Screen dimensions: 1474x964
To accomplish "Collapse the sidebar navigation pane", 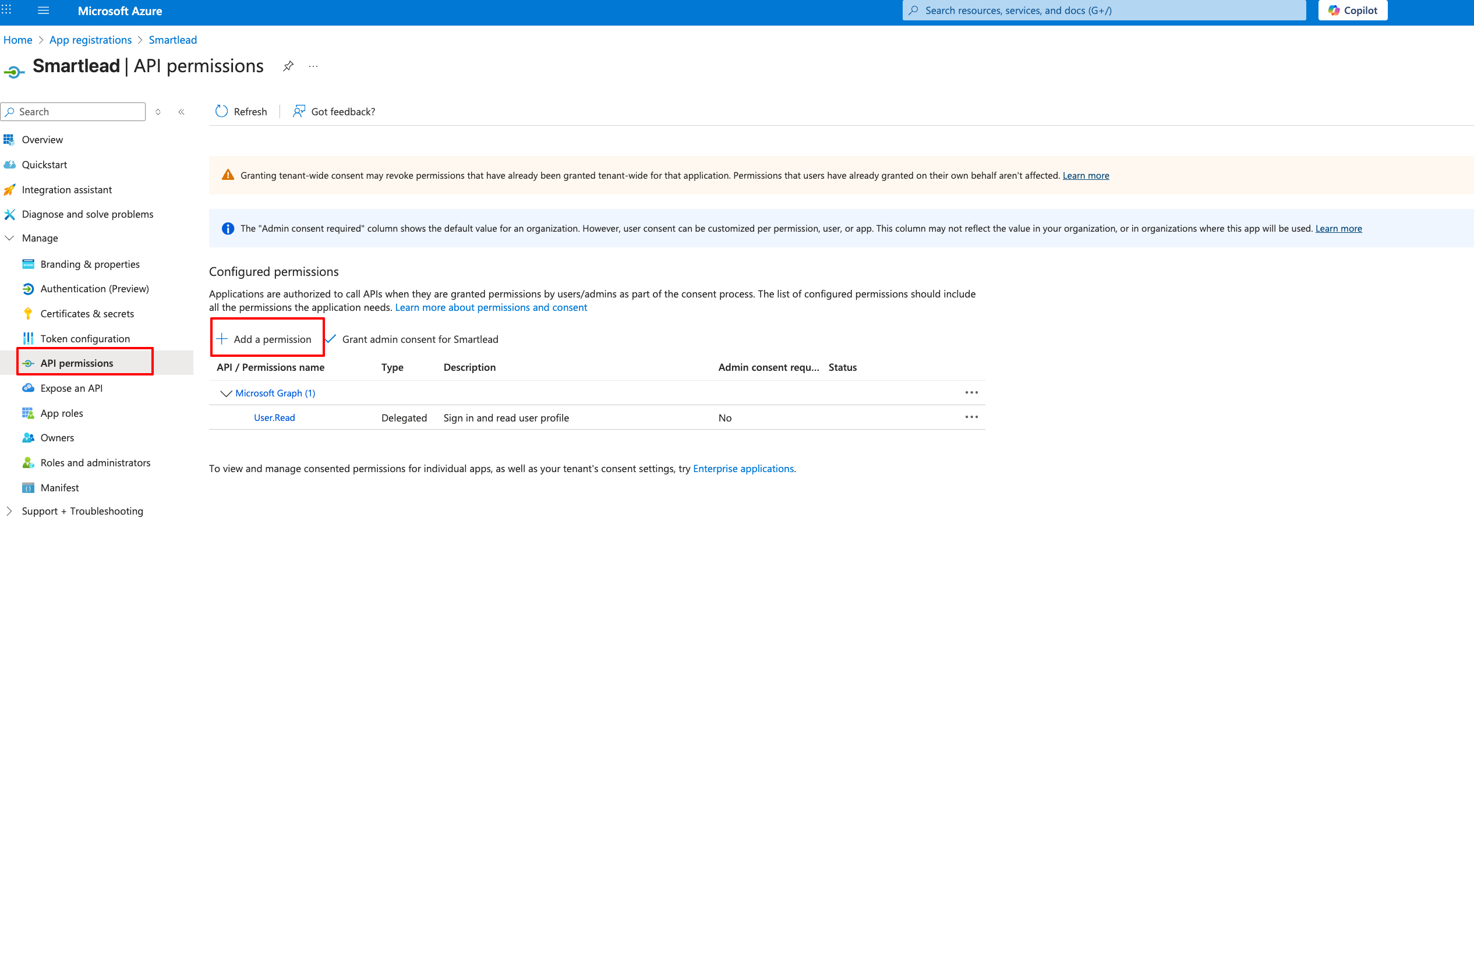I will click(x=182, y=112).
